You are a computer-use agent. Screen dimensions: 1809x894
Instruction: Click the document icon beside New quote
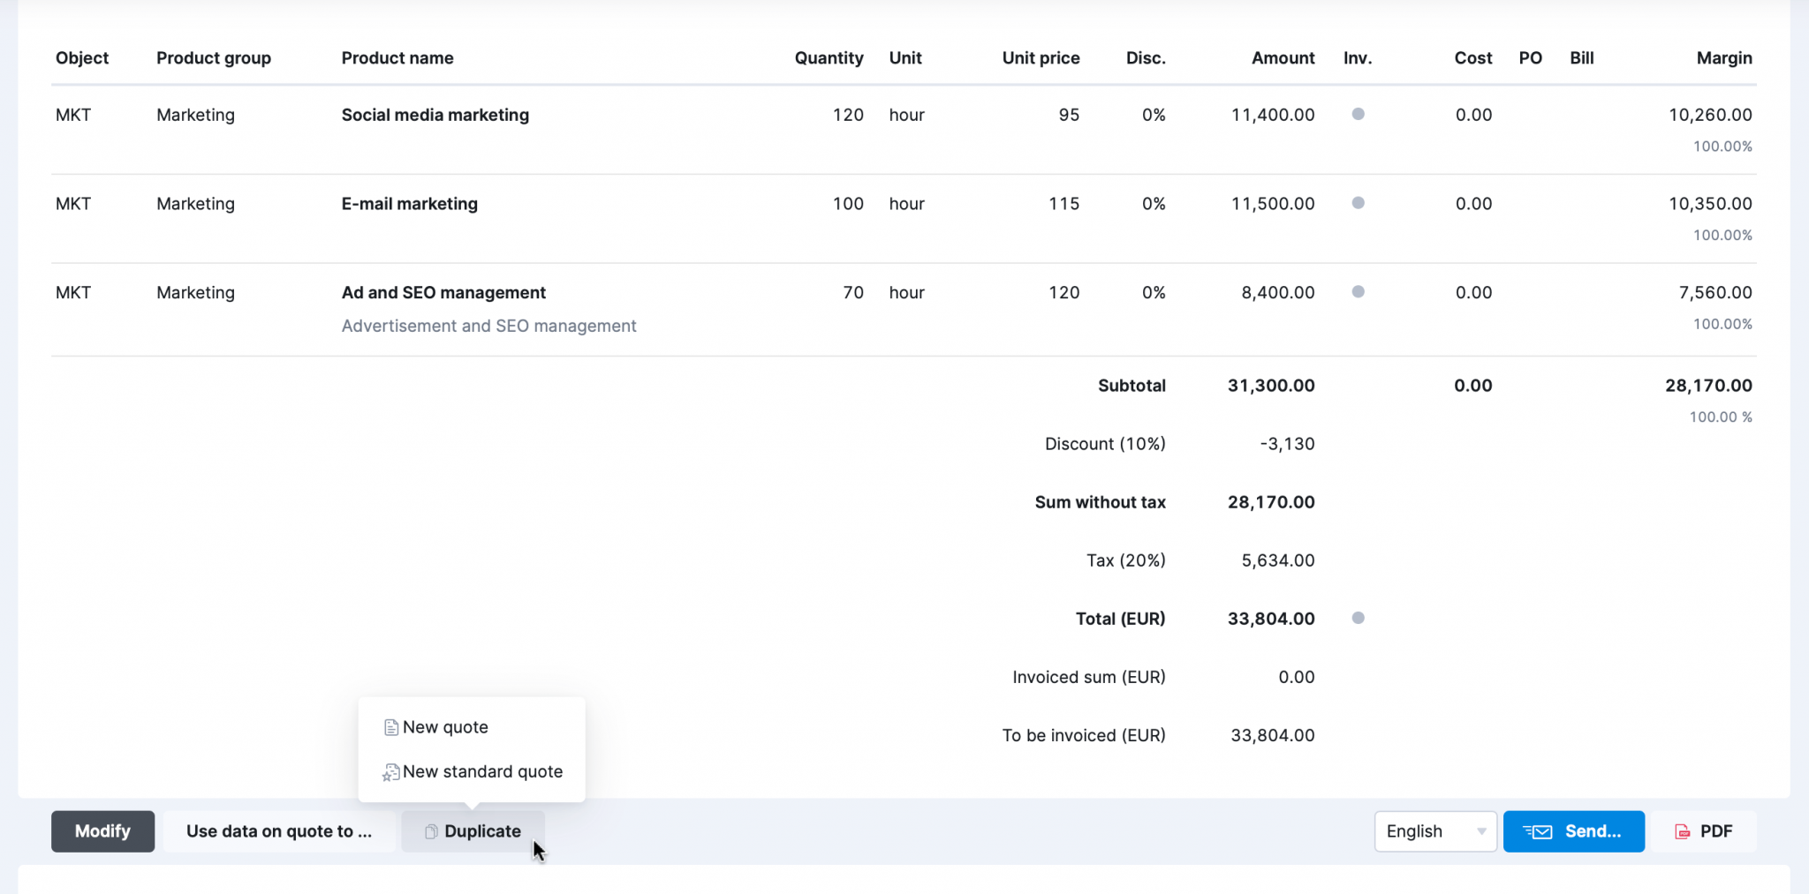391,727
